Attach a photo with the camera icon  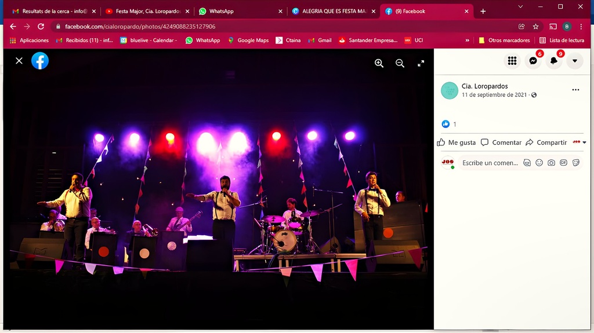pyautogui.click(x=551, y=163)
